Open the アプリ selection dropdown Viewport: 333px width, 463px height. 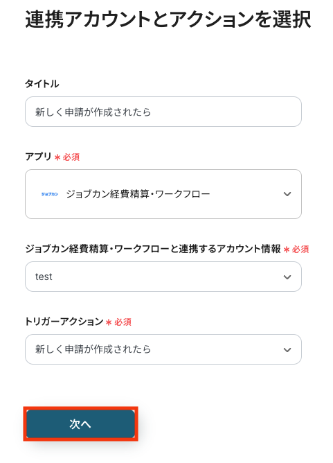163,194
